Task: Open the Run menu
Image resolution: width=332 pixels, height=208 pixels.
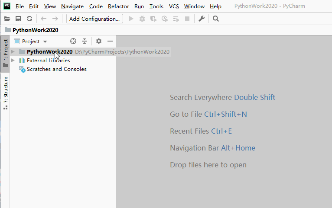Action: [x=139, y=6]
